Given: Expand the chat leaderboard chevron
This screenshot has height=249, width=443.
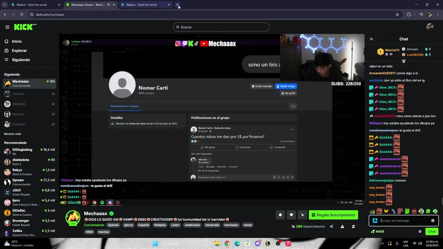Looking at the screenshot, I should tap(404, 61).
